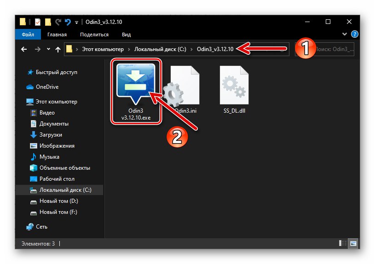This screenshot has width=375, height=264.
Task: Go forward with the right arrow
Action: point(38,49)
